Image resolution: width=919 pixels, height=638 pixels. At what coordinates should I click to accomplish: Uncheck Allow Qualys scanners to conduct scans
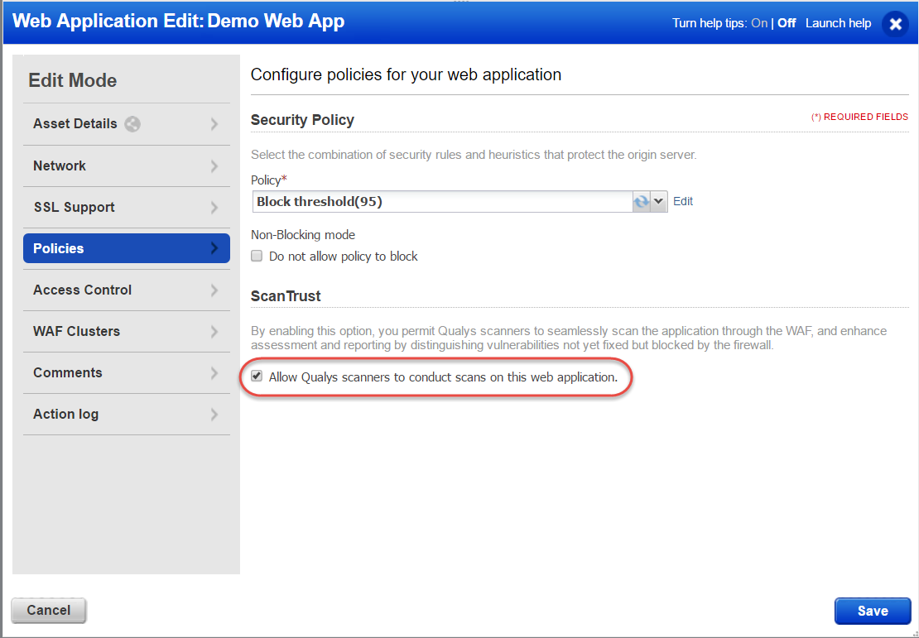click(x=257, y=377)
